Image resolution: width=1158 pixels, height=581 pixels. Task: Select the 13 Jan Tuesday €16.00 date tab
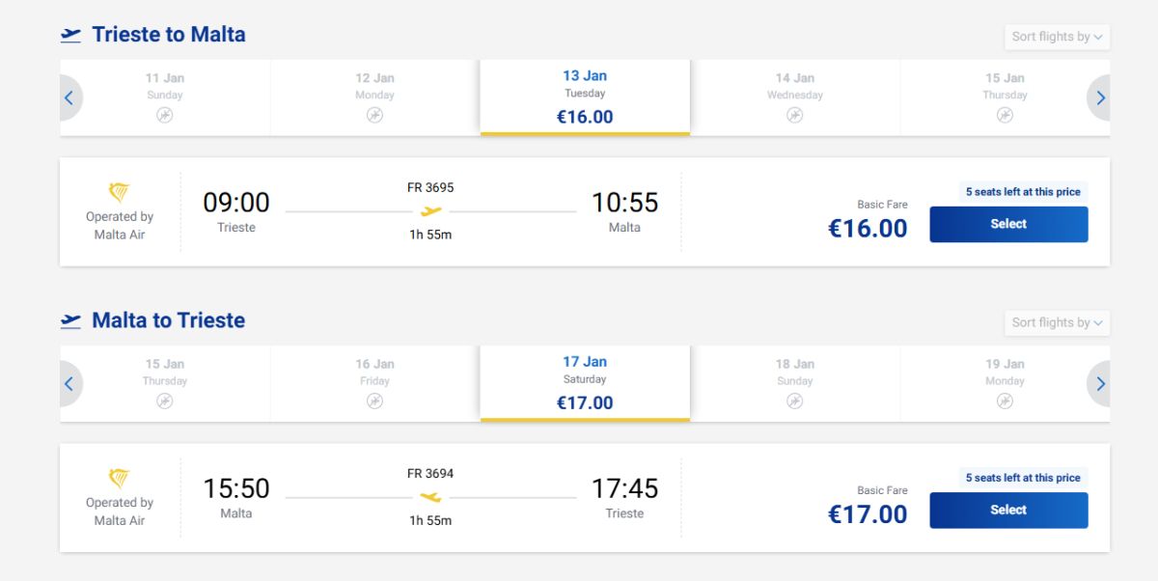[x=585, y=97]
